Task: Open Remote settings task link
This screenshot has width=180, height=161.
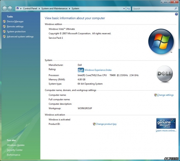Action: pyautogui.click(x=15, y=26)
